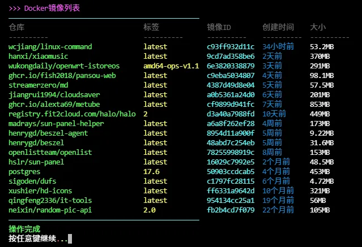Click the 镜像ID column header
This screenshot has height=247, width=362.
tap(219, 27)
